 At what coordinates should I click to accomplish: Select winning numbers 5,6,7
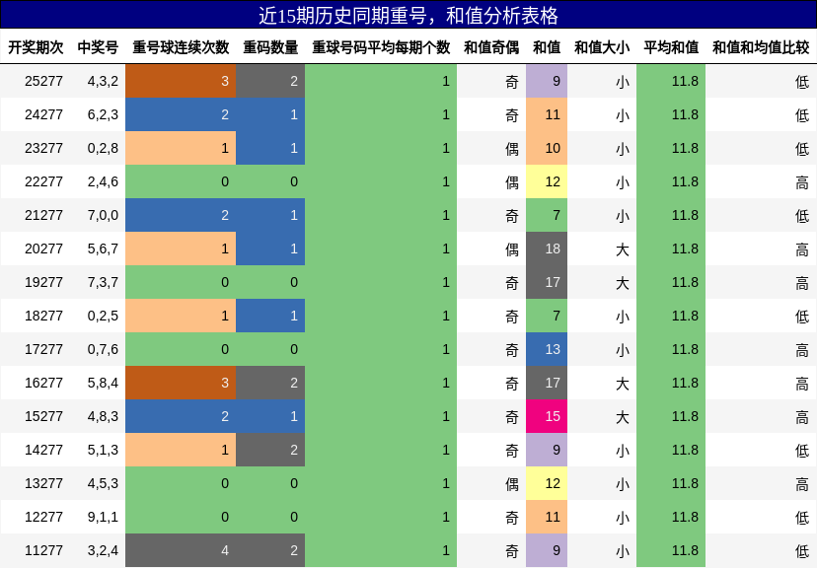click(103, 248)
